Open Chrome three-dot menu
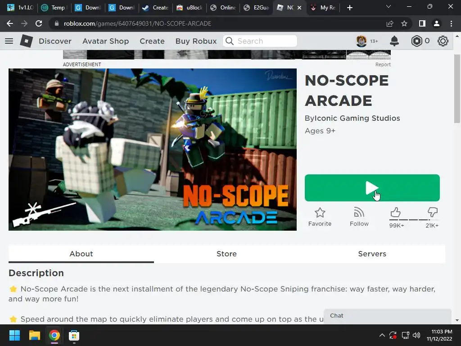This screenshot has width=461, height=346. click(x=451, y=23)
